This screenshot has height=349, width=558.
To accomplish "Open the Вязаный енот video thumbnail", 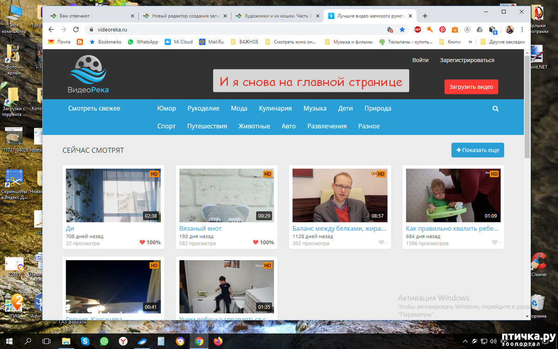I will click(x=226, y=195).
